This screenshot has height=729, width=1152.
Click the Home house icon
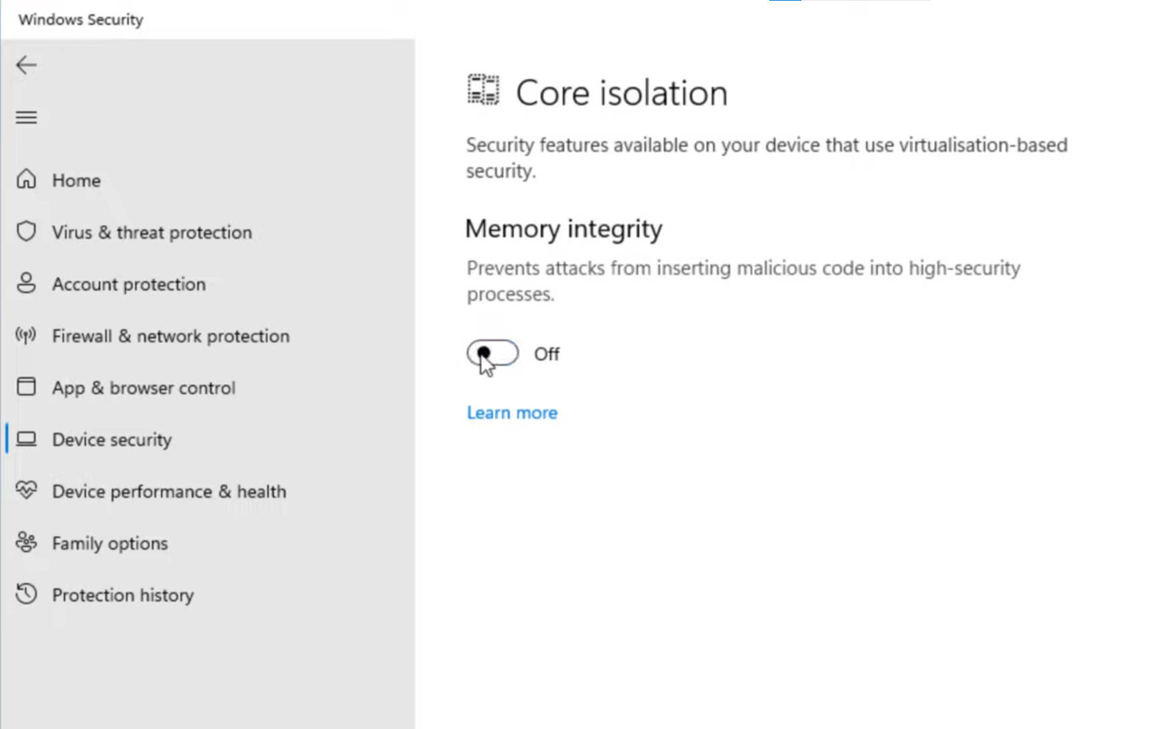click(x=26, y=180)
